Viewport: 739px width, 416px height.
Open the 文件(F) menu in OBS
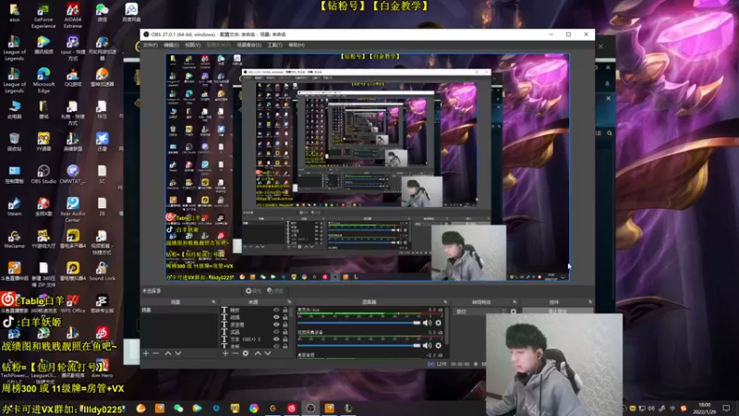click(x=151, y=45)
